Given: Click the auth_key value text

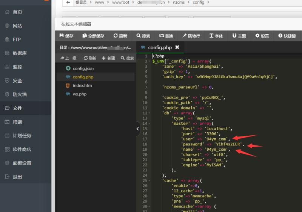Looking at the screenshot, I should tap(235, 77).
